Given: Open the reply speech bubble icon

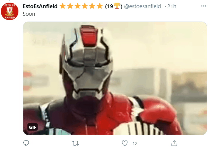Looking at the screenshot, I should [26, 143].
